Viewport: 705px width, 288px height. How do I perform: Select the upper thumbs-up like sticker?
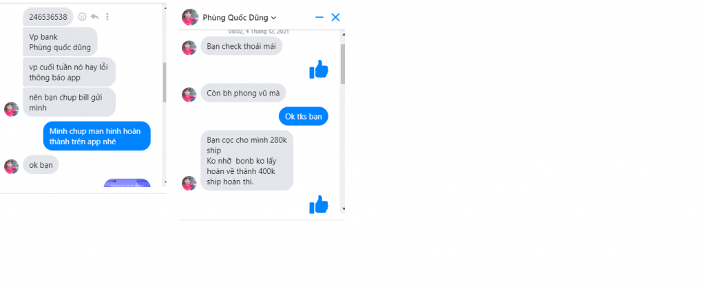click(319, 69)
